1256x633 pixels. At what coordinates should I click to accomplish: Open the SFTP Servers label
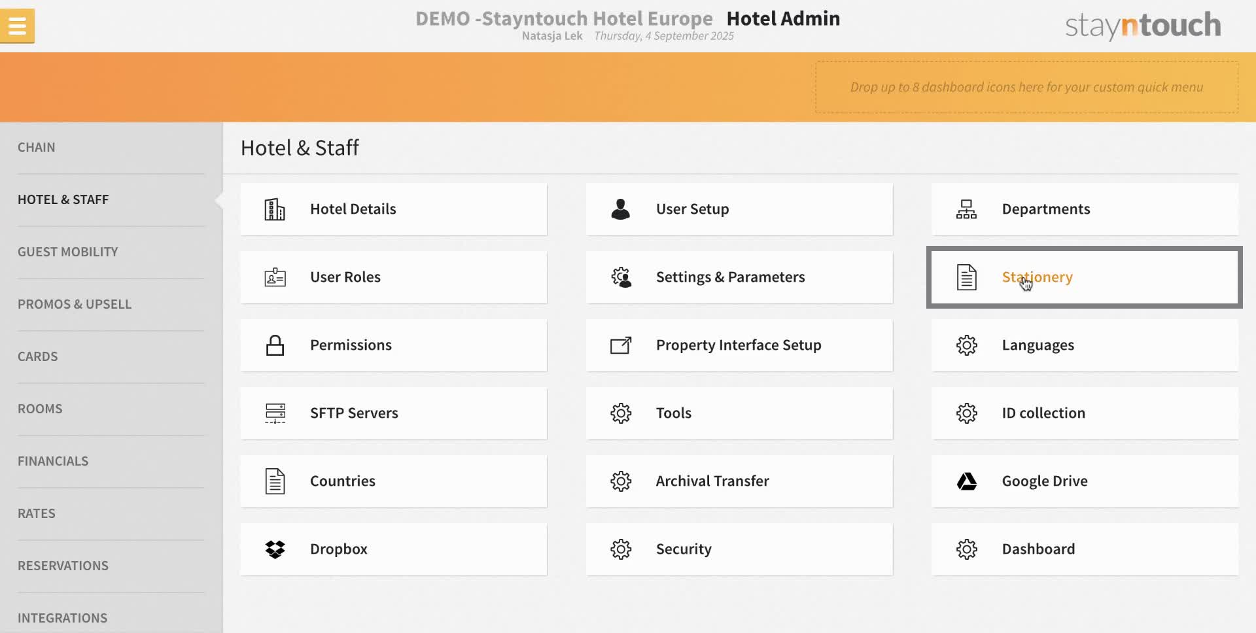click(x=354, y=413)
